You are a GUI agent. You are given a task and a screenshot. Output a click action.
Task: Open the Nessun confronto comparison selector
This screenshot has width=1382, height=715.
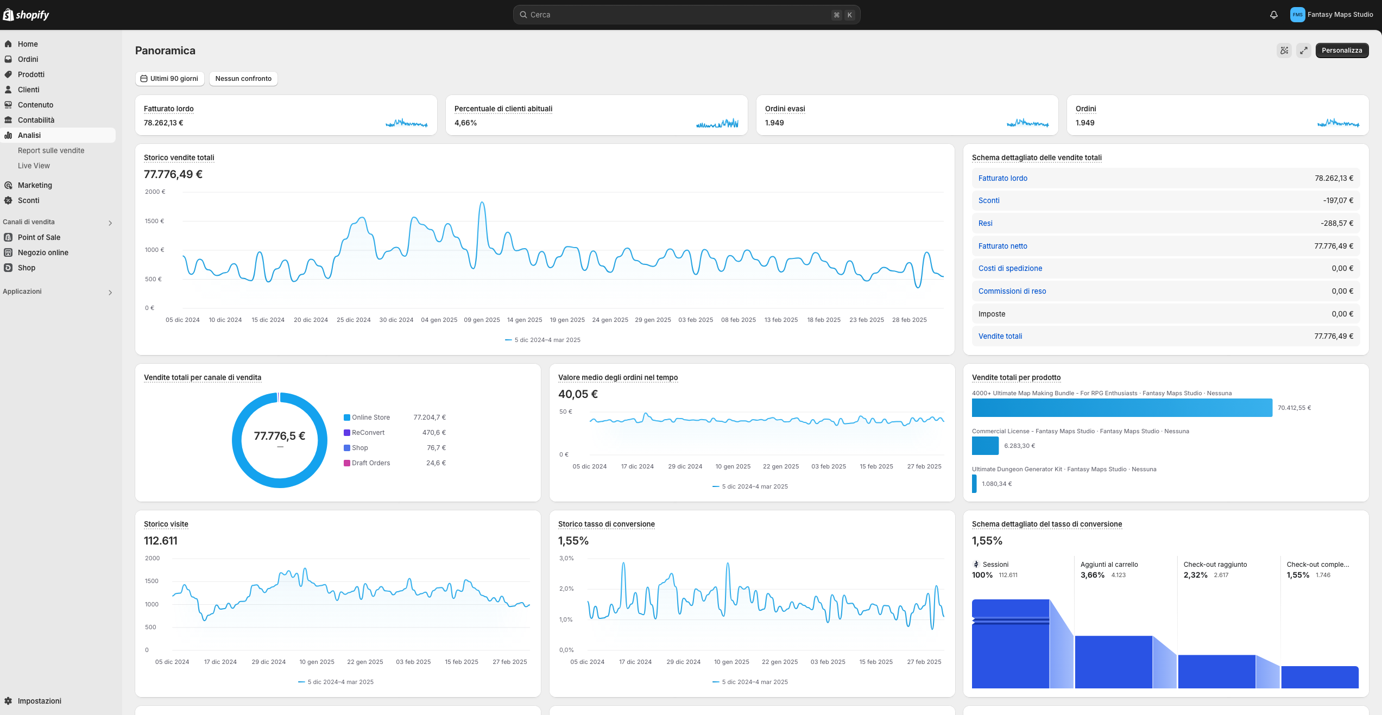[x=243, y=79]
